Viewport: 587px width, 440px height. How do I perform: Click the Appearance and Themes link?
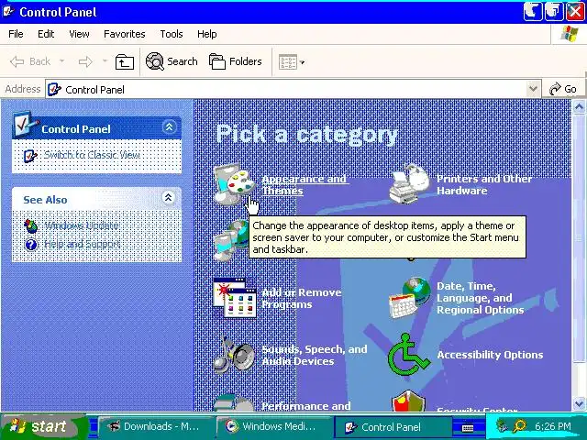305,185
